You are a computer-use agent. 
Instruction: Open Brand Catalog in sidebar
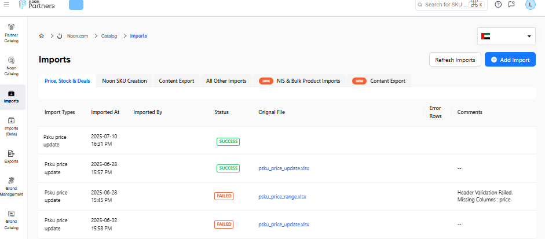click(11, 220)
